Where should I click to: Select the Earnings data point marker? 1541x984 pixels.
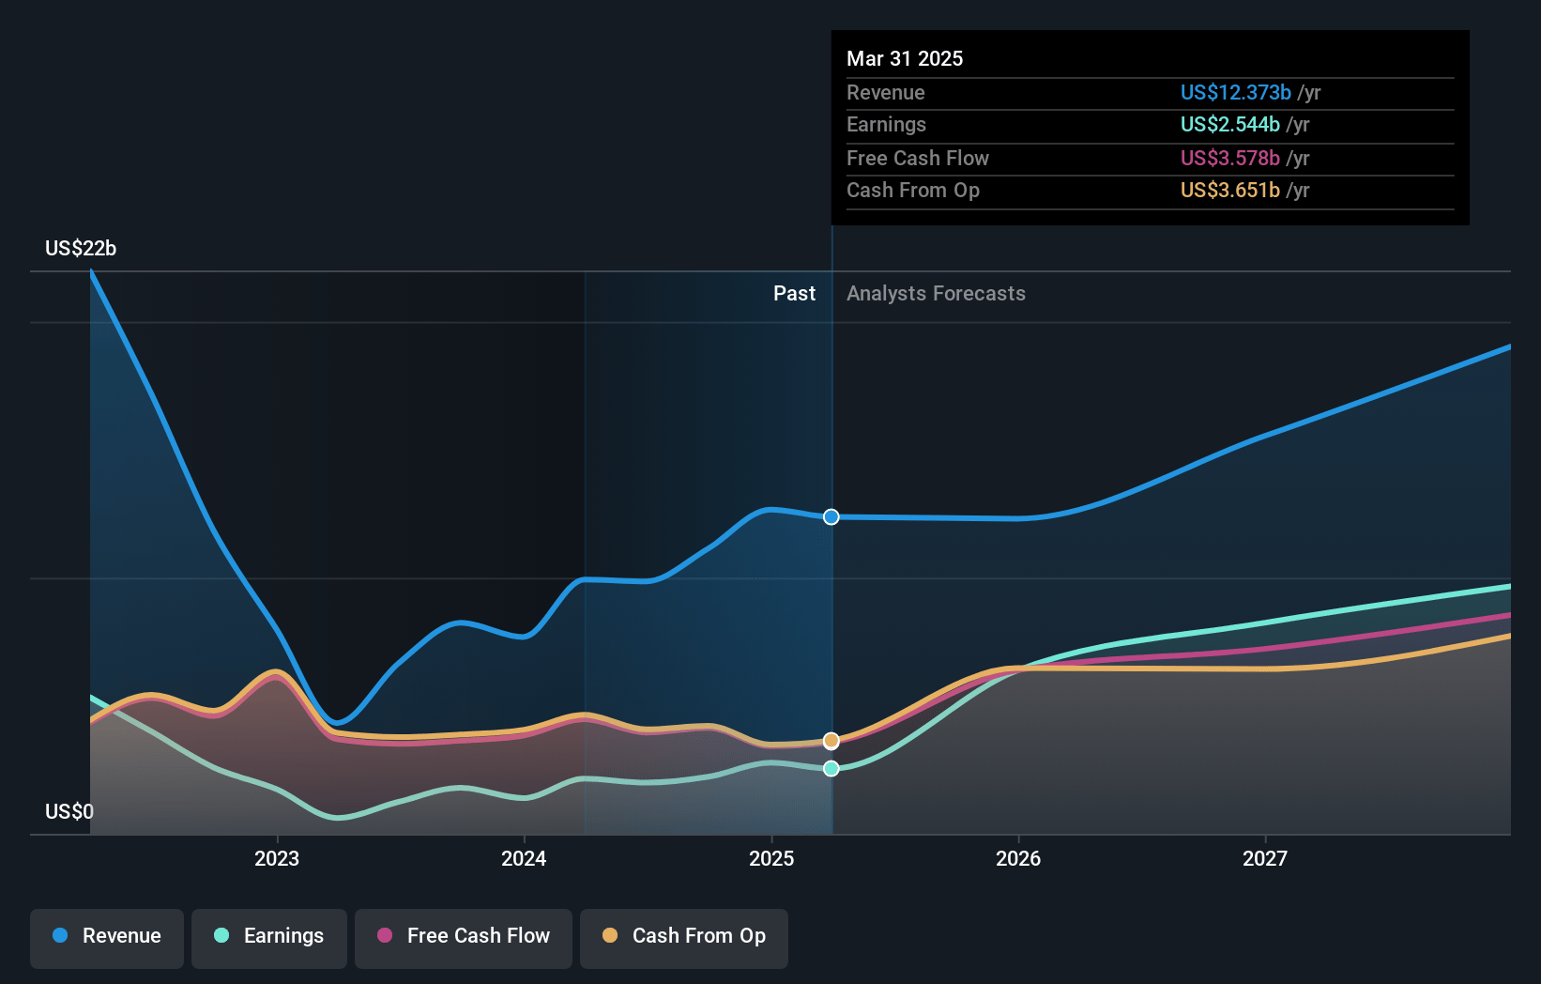(832, 769)
